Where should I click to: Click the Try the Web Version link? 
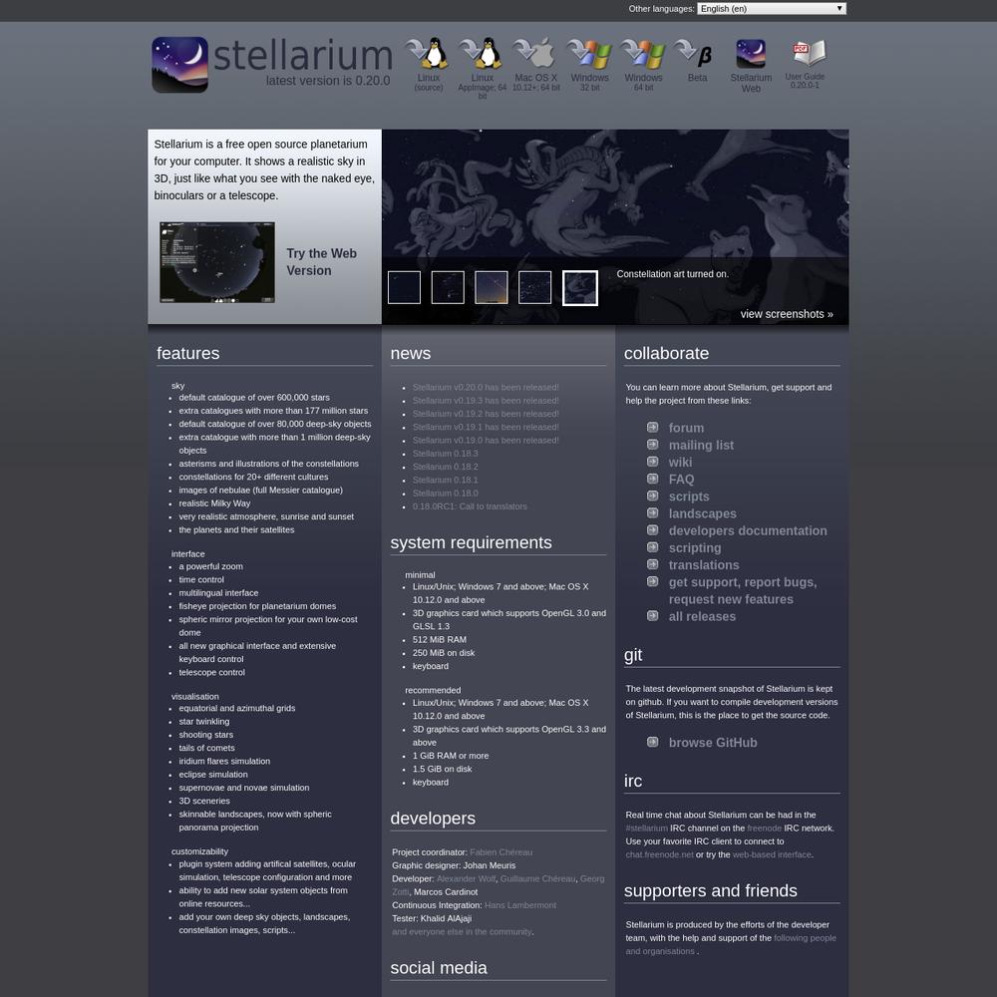pos(322,262)
